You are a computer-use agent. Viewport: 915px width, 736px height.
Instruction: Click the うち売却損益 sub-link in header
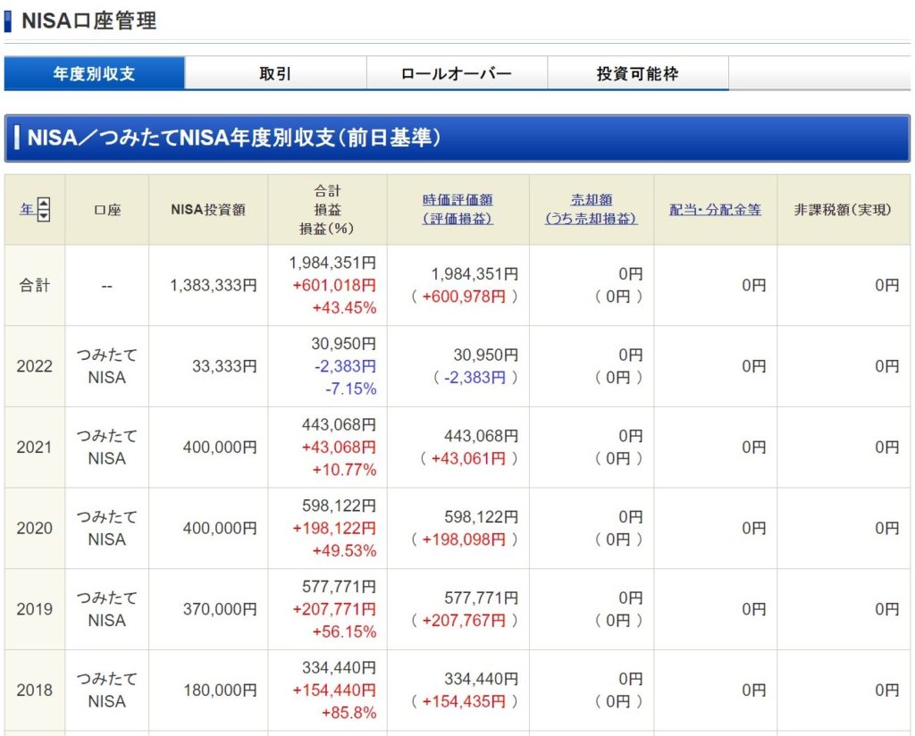591,219
